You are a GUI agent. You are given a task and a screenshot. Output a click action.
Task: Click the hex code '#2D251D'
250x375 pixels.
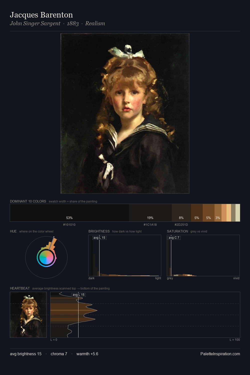click(x=181, y=225)
